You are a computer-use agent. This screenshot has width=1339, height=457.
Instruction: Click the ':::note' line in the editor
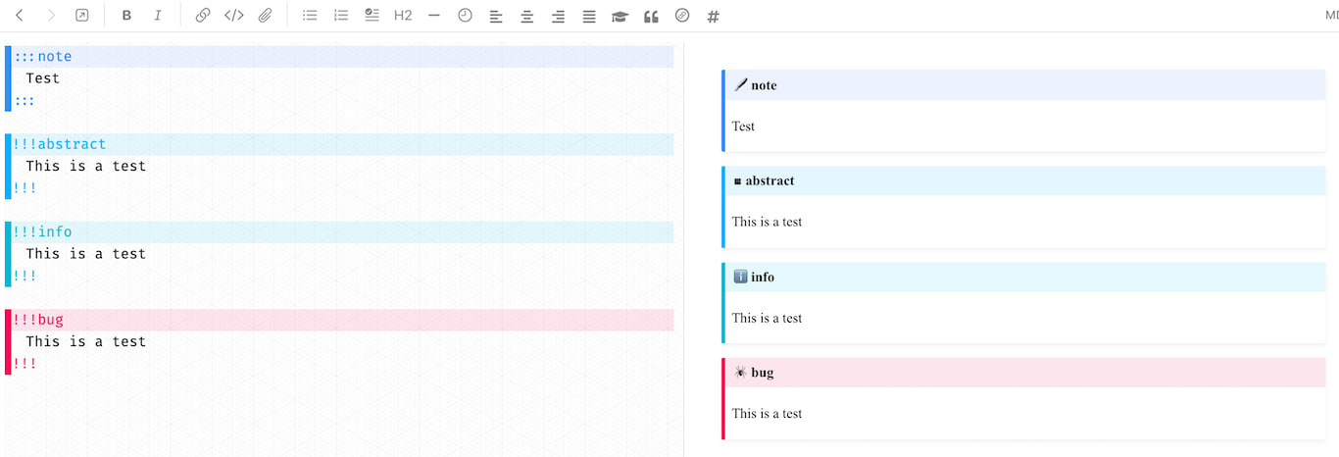[339, 57]
